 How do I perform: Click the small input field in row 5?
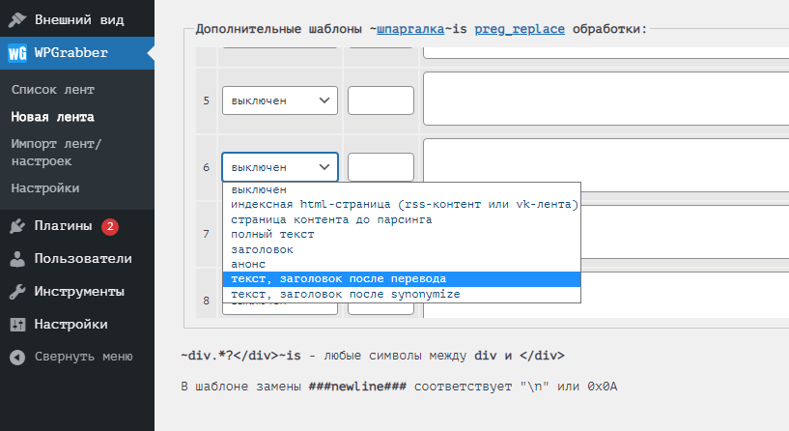click(x=380, y=101)
